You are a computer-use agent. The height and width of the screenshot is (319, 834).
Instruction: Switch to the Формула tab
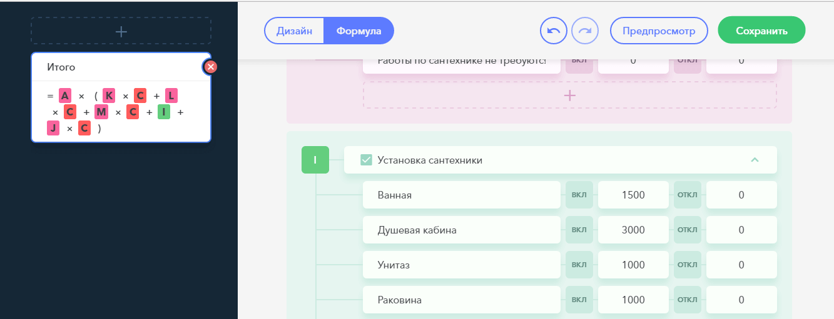point(359,31)
